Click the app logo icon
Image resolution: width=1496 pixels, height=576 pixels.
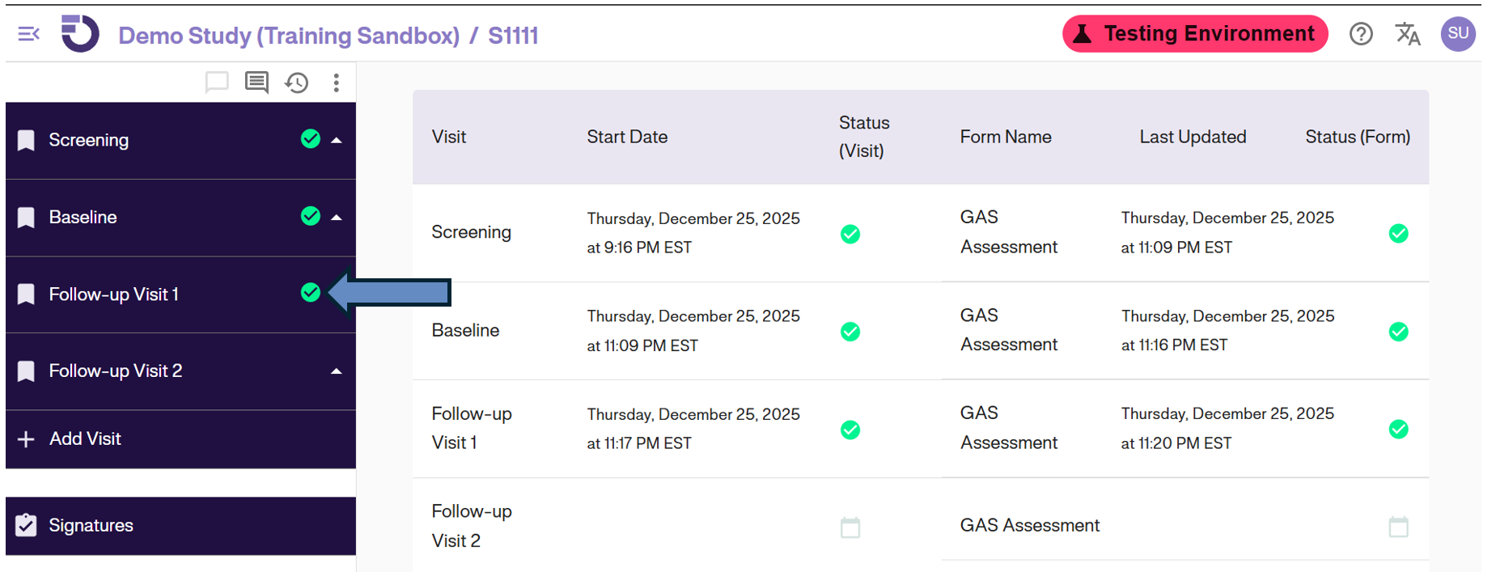click(80, 34)
